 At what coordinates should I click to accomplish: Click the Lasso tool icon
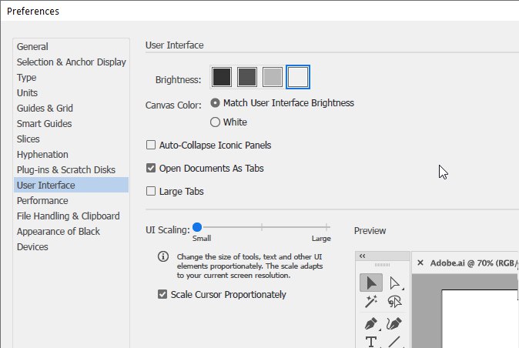395,303
